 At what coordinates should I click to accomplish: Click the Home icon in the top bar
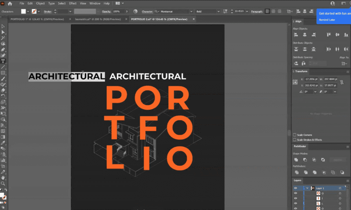(10, 3)
